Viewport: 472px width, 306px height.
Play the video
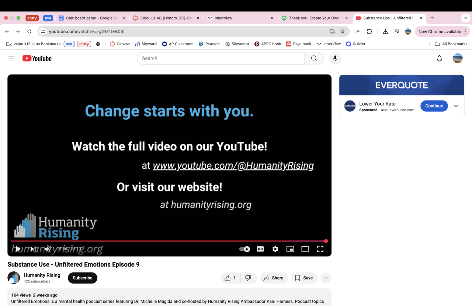click(18, 249)
